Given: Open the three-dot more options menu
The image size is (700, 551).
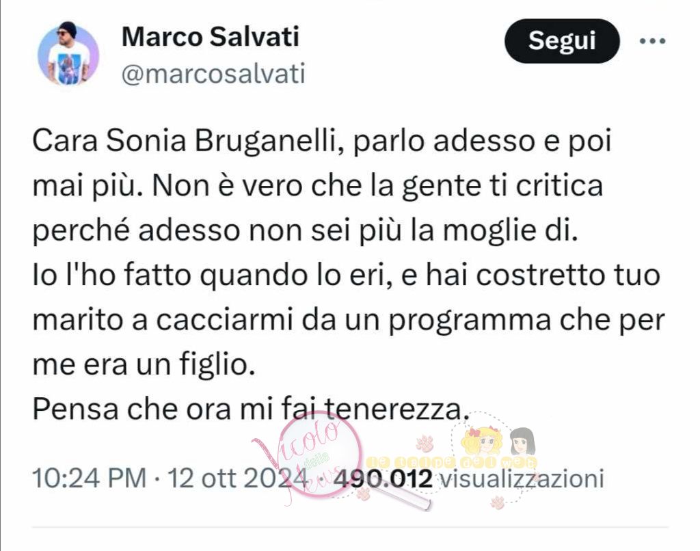Looking at the screenshot, I should click(652, 42).
